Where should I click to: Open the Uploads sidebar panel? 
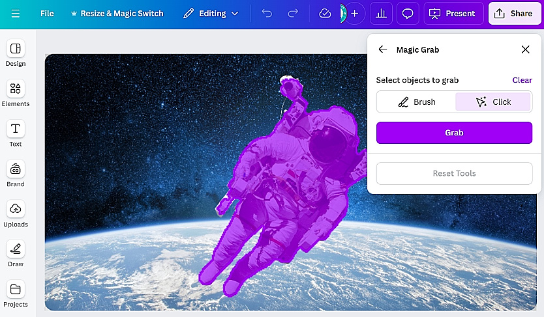coord(15,214)
